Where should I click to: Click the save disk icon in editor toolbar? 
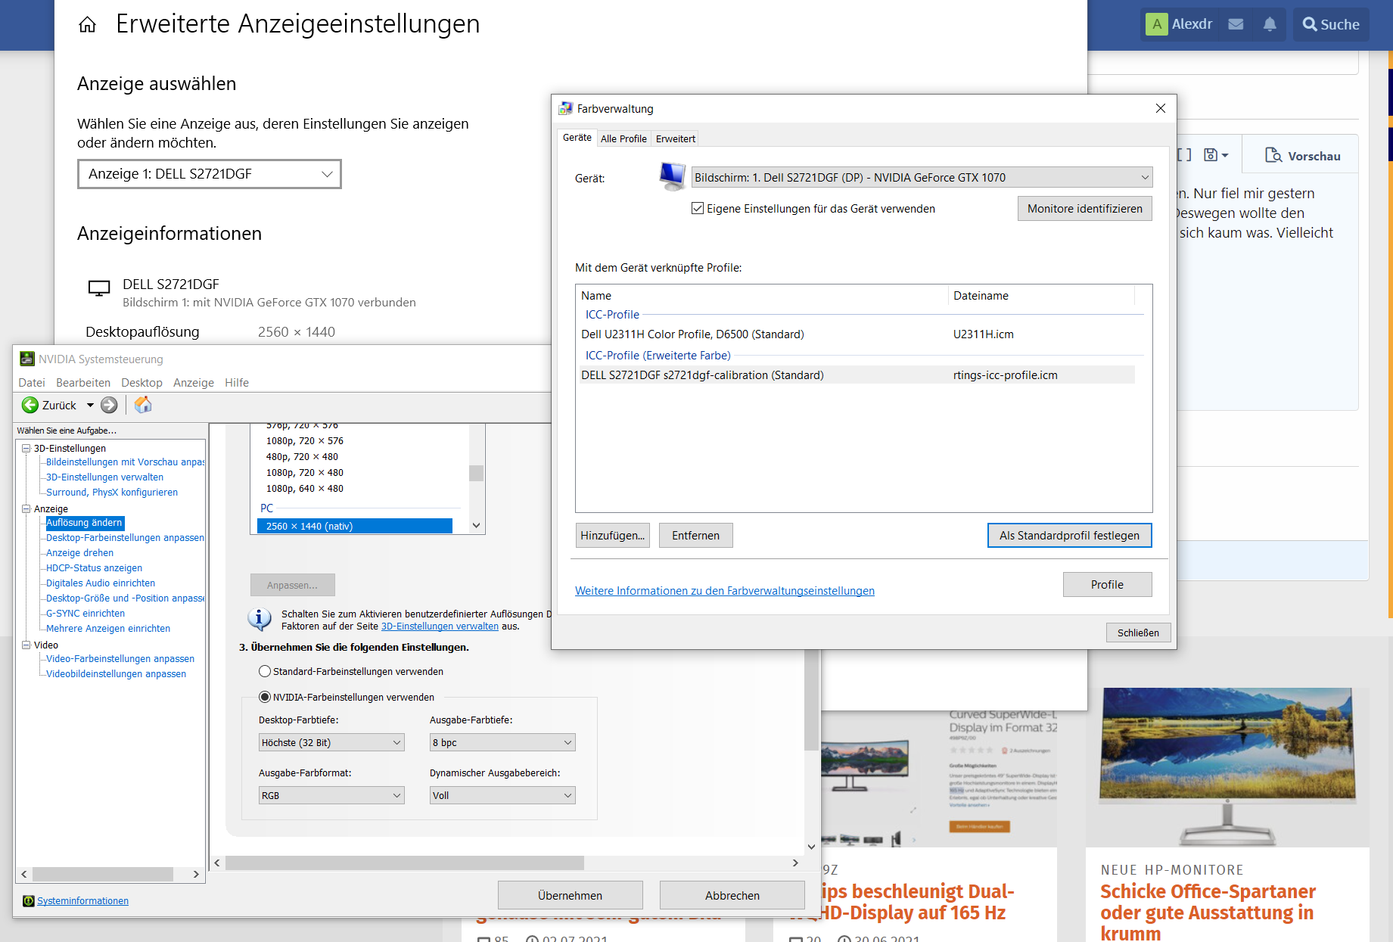click(x=1211, y=155)
